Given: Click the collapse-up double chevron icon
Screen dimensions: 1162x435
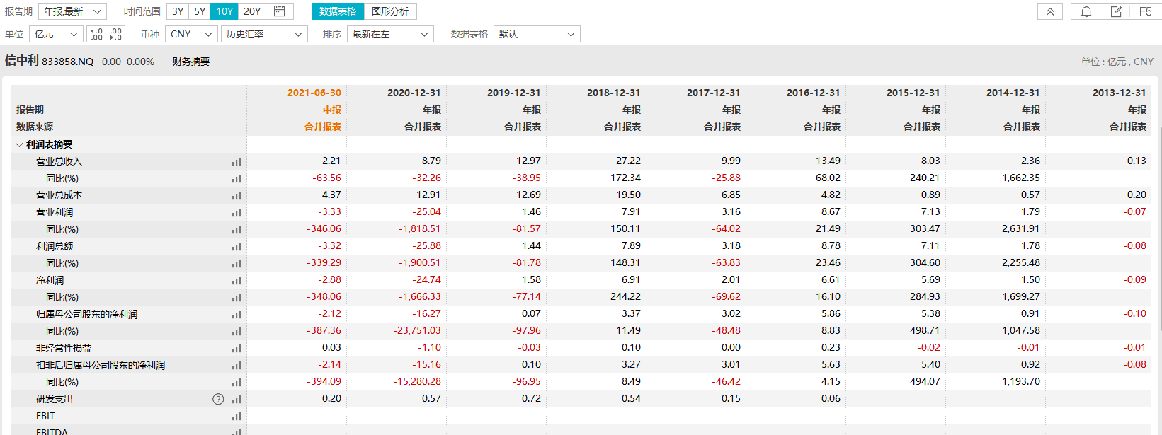Looking at the screenshot, I should tap(1050, 11).
